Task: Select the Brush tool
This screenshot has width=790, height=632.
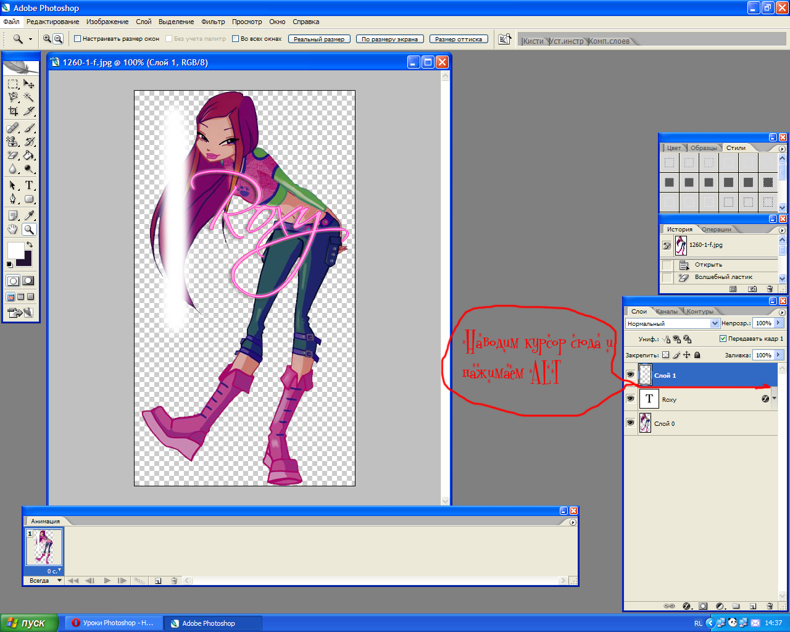Action: pyautogui.click(x=29, y=128)
